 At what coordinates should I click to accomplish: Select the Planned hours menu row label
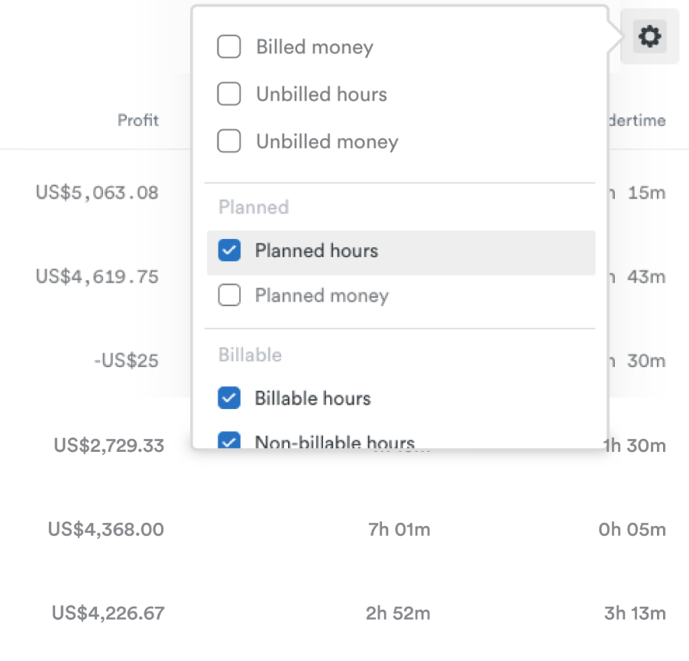pos(316,250)
